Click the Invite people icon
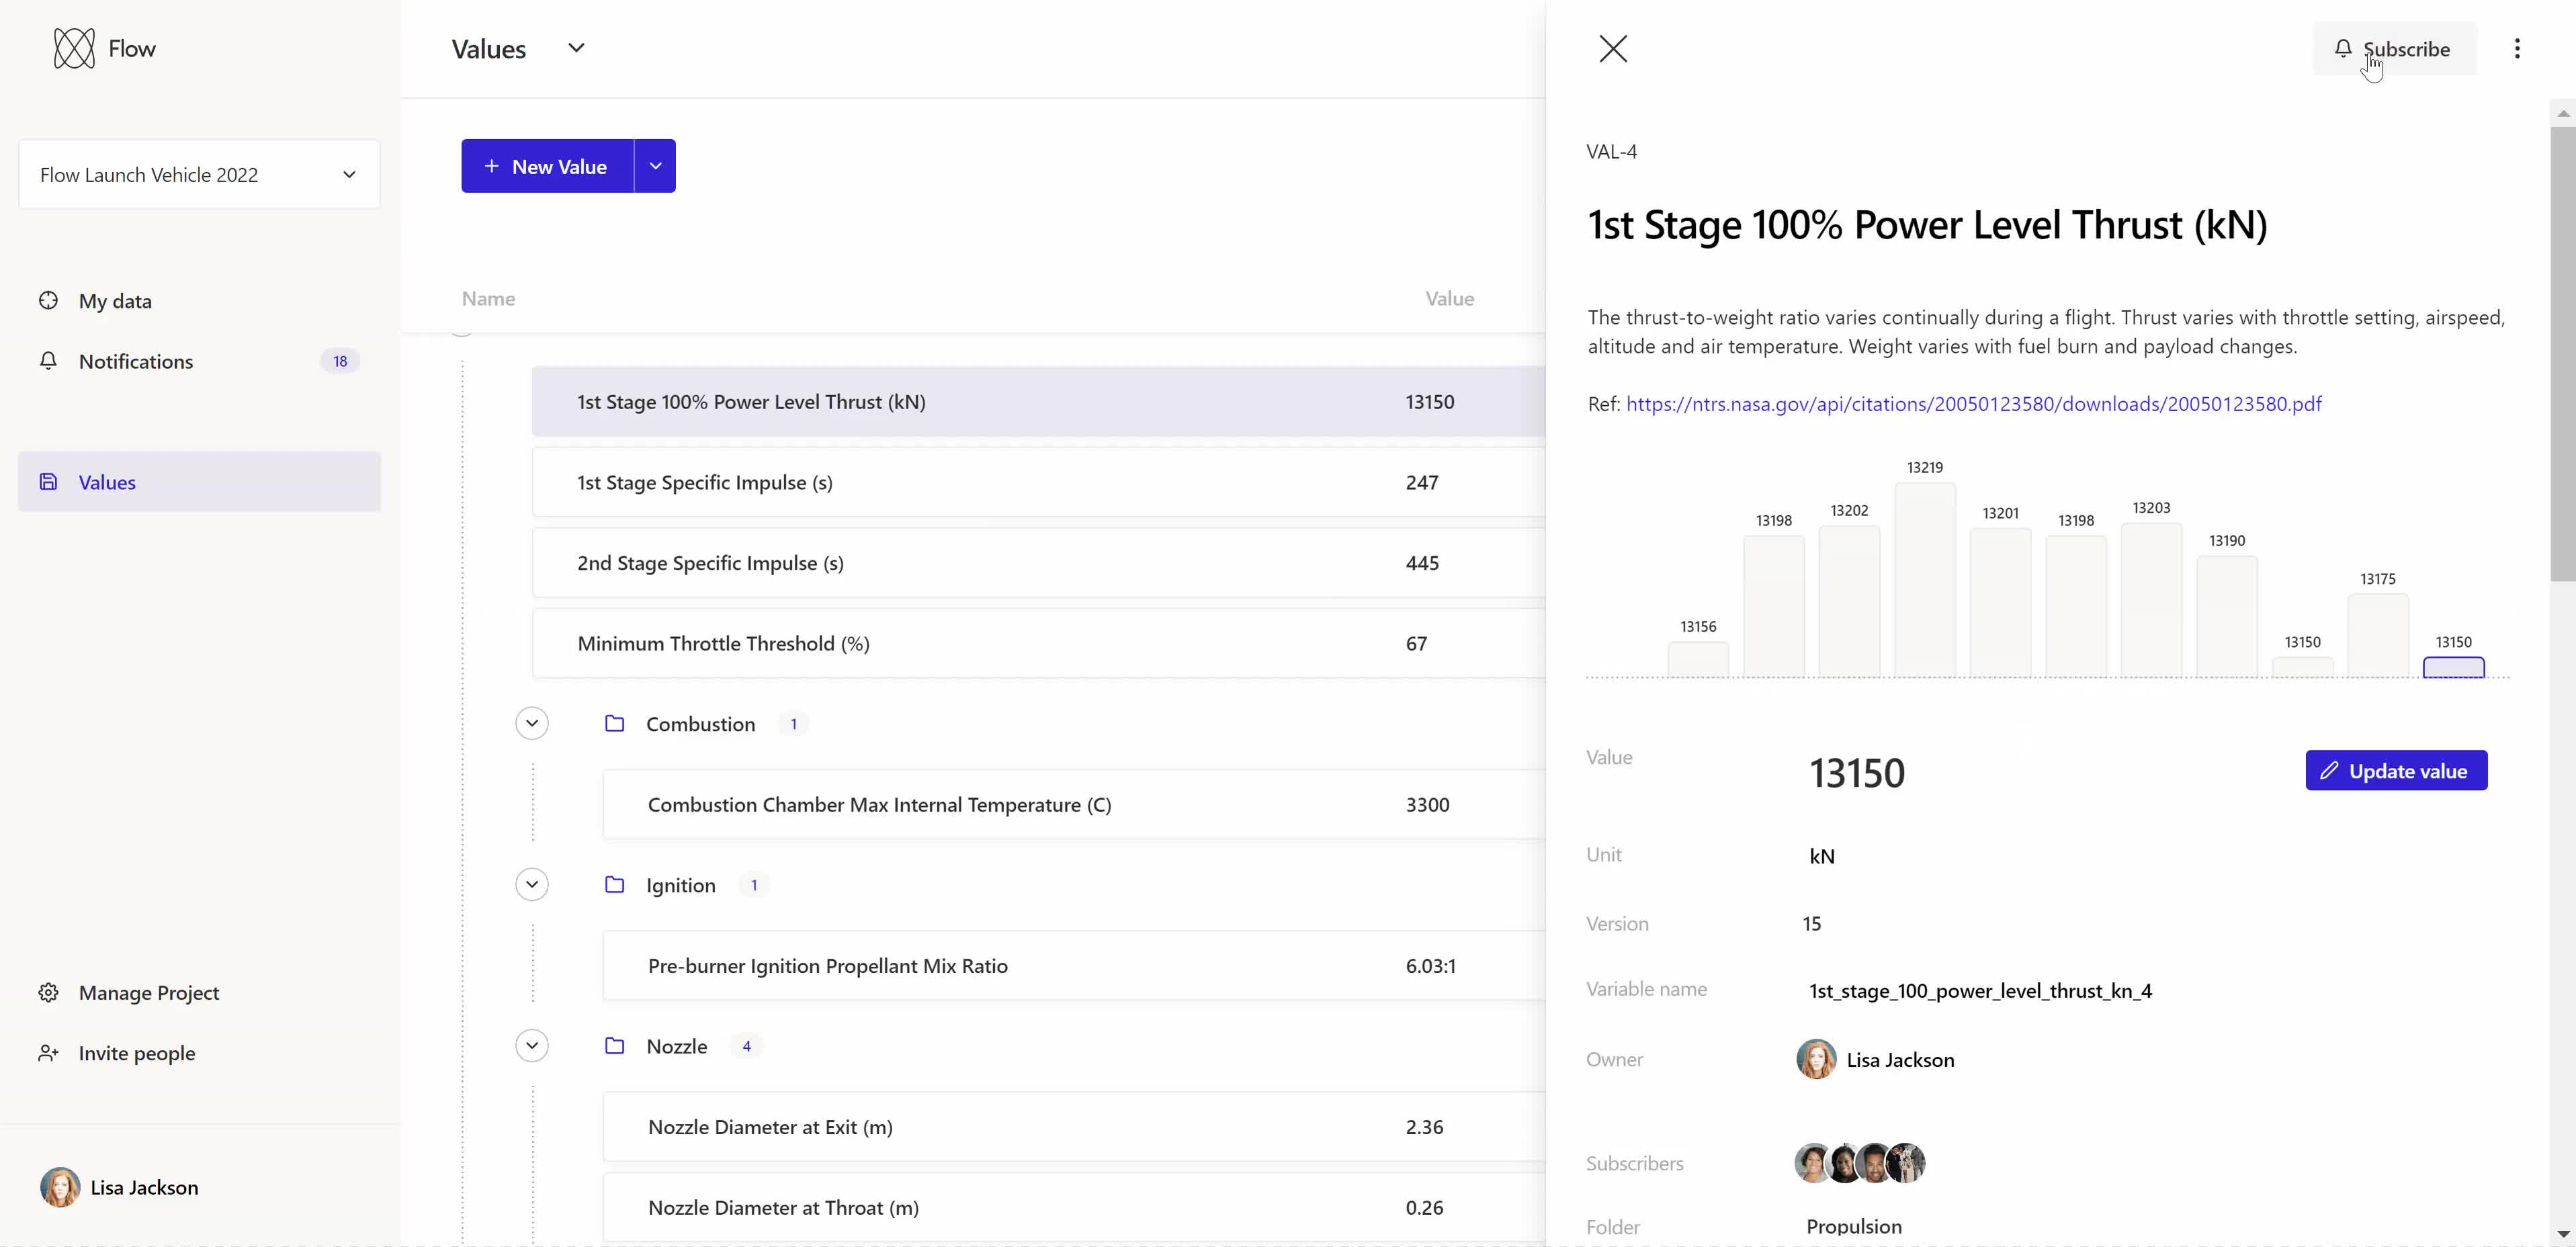The height and width of the screenshot is (1247, 2576). (47, 1052)
